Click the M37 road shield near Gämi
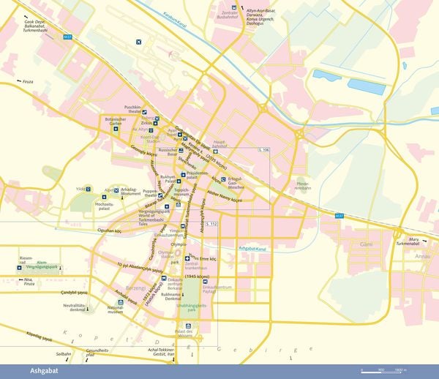439x379 pixels. [339, 216]
